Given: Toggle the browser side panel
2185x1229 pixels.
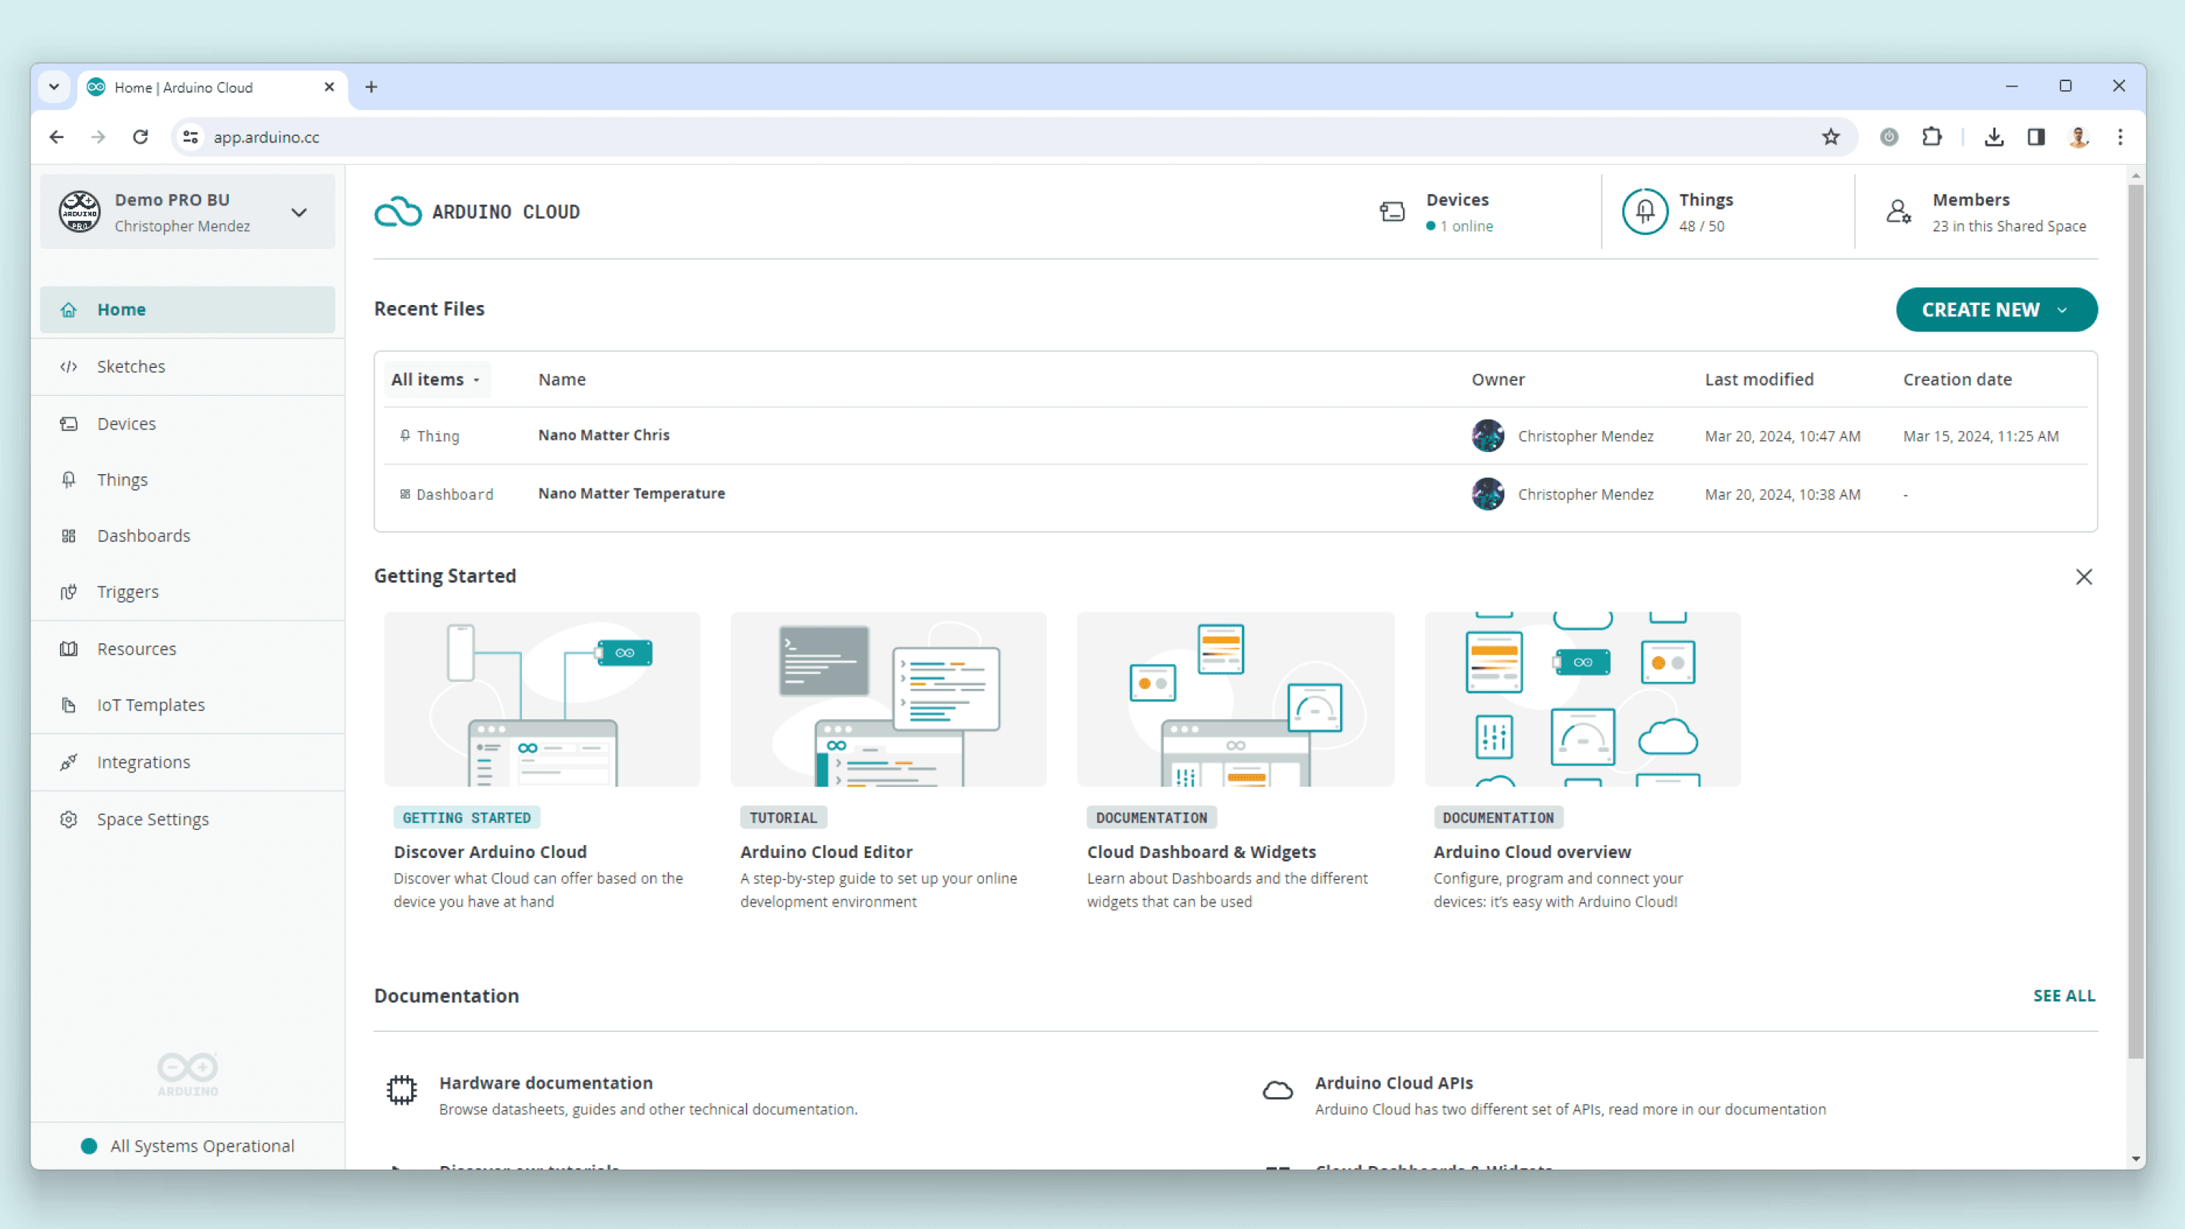Looking at the screenshot, I should click(2036, 137).
